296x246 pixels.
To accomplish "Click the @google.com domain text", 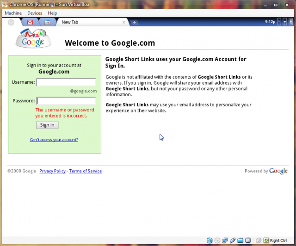I will [83, 91].
